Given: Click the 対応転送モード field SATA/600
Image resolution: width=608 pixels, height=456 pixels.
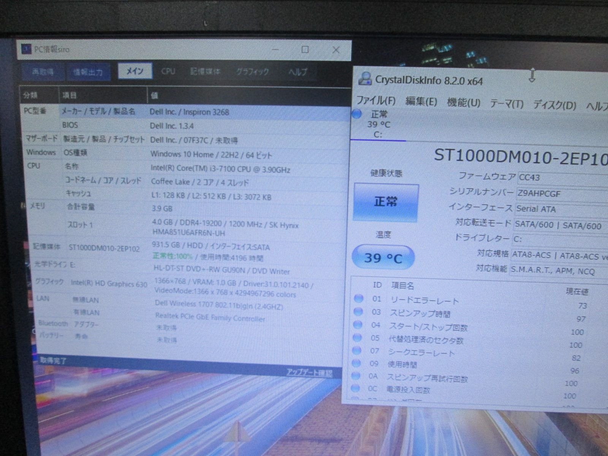Looking at the screenshot, I should (x=560, y=225).
